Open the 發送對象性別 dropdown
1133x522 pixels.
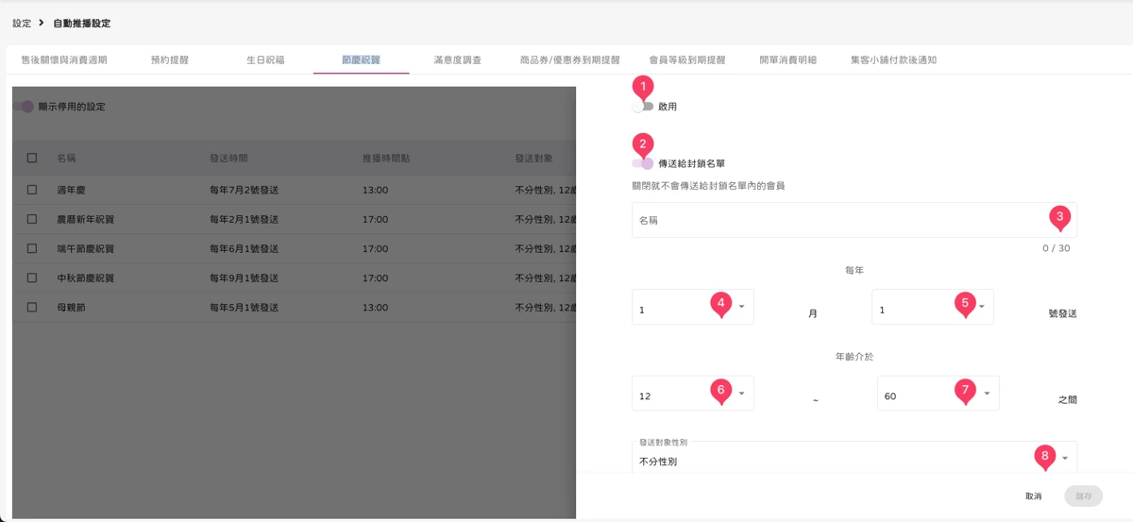pyautogui.click(x=854, y=460)
